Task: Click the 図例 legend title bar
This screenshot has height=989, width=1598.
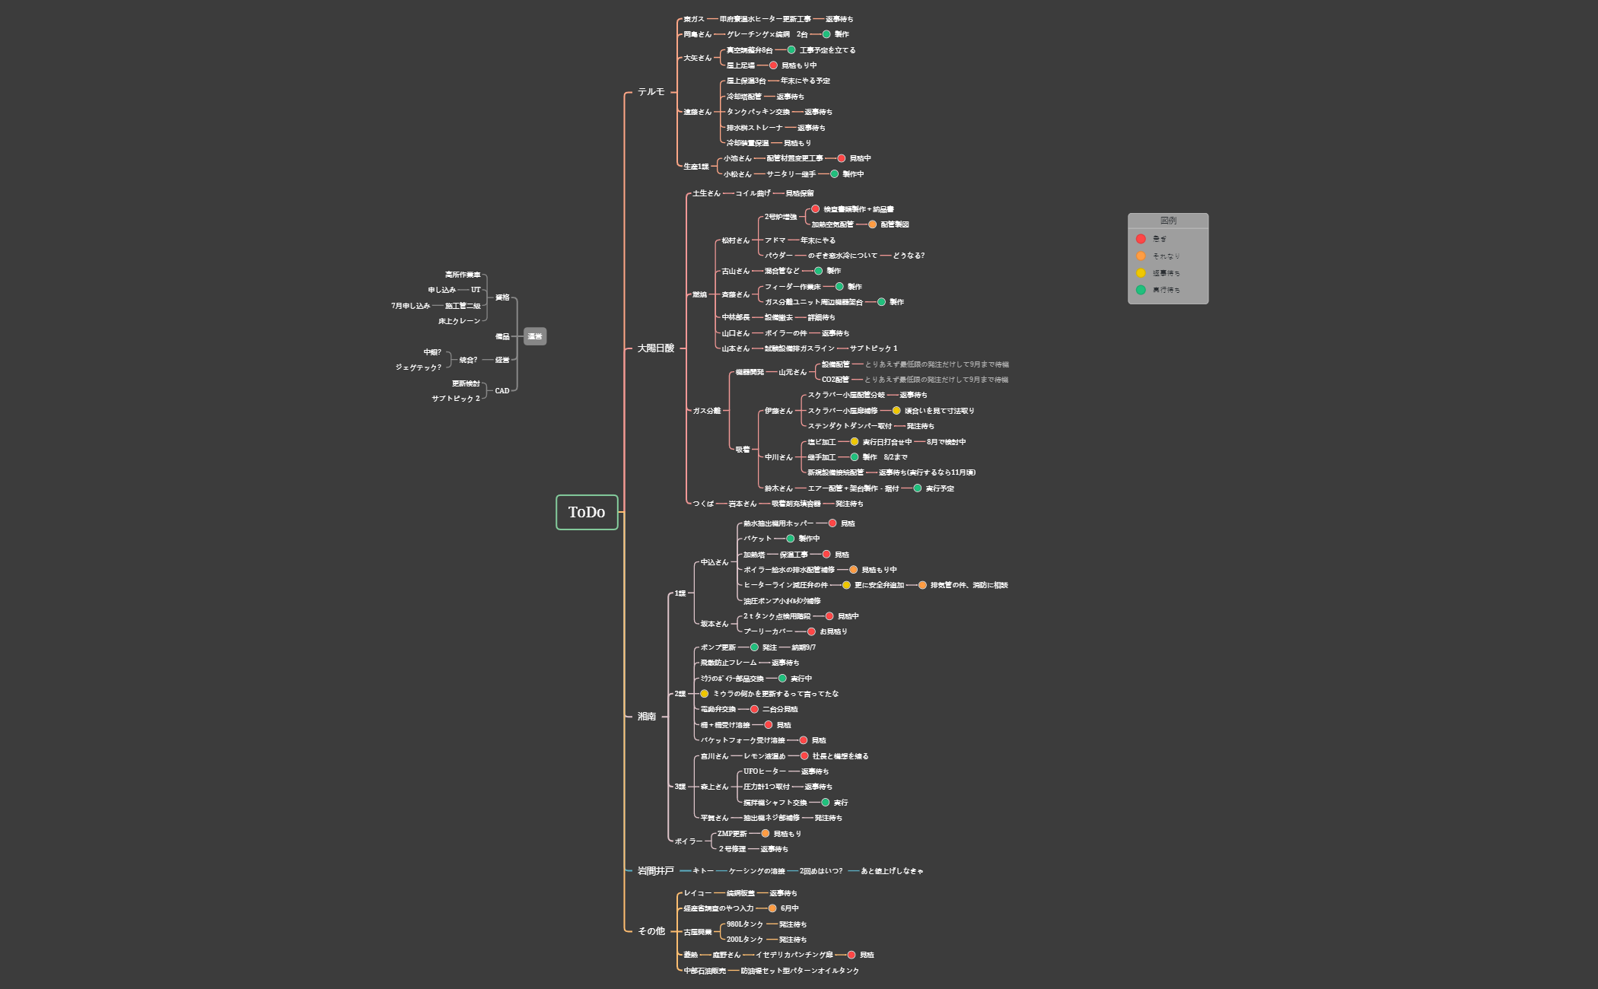Action: [1168, 221]
